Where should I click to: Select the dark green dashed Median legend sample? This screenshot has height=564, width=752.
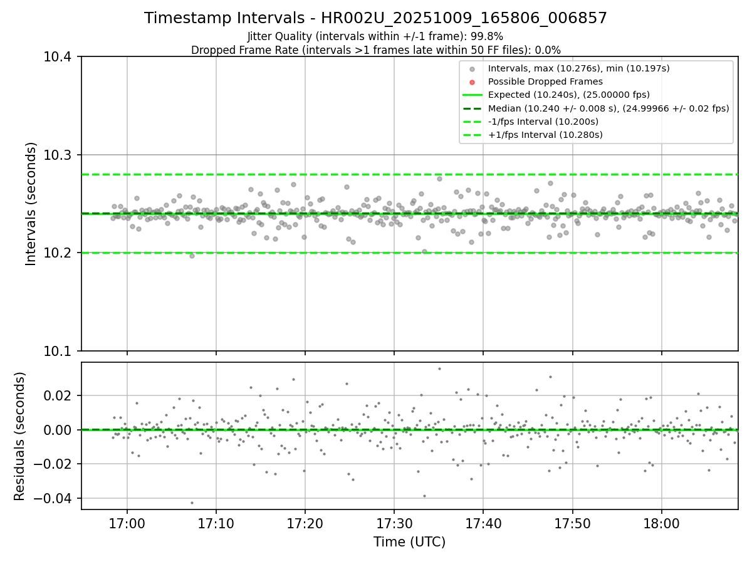[473, 108]
